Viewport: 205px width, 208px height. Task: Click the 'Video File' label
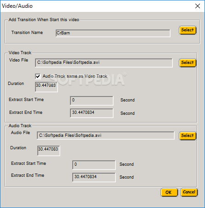(x=19, y=60)
